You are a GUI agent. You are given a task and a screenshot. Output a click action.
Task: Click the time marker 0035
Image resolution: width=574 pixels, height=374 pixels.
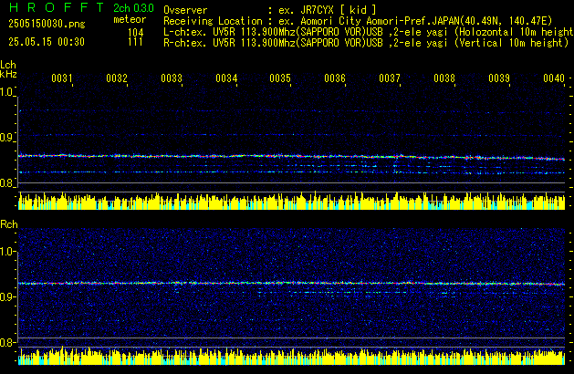280,78
